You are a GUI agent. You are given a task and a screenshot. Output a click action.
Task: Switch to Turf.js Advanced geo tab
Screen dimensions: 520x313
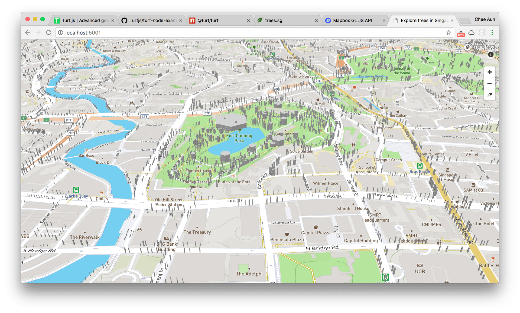tap(84, 21)
